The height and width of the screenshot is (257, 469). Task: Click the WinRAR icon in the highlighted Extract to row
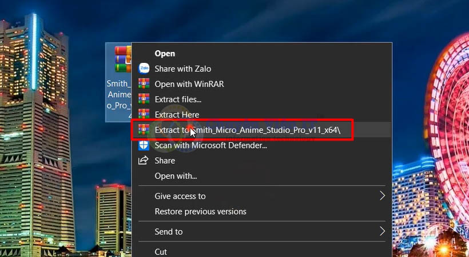144,130
